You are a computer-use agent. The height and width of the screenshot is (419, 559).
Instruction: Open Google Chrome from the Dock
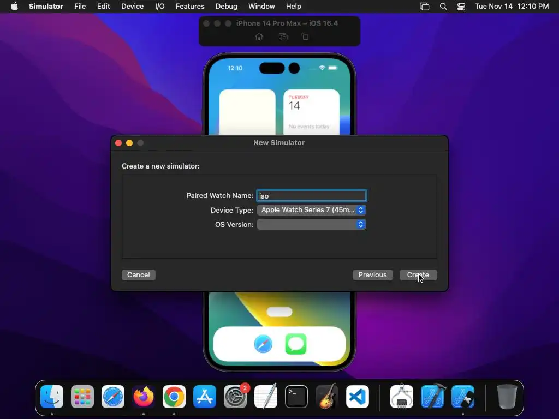coord(174,397)
